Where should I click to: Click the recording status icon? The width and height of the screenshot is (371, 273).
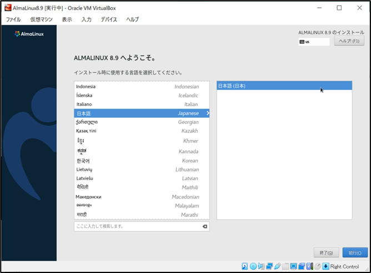pos(302,266)
